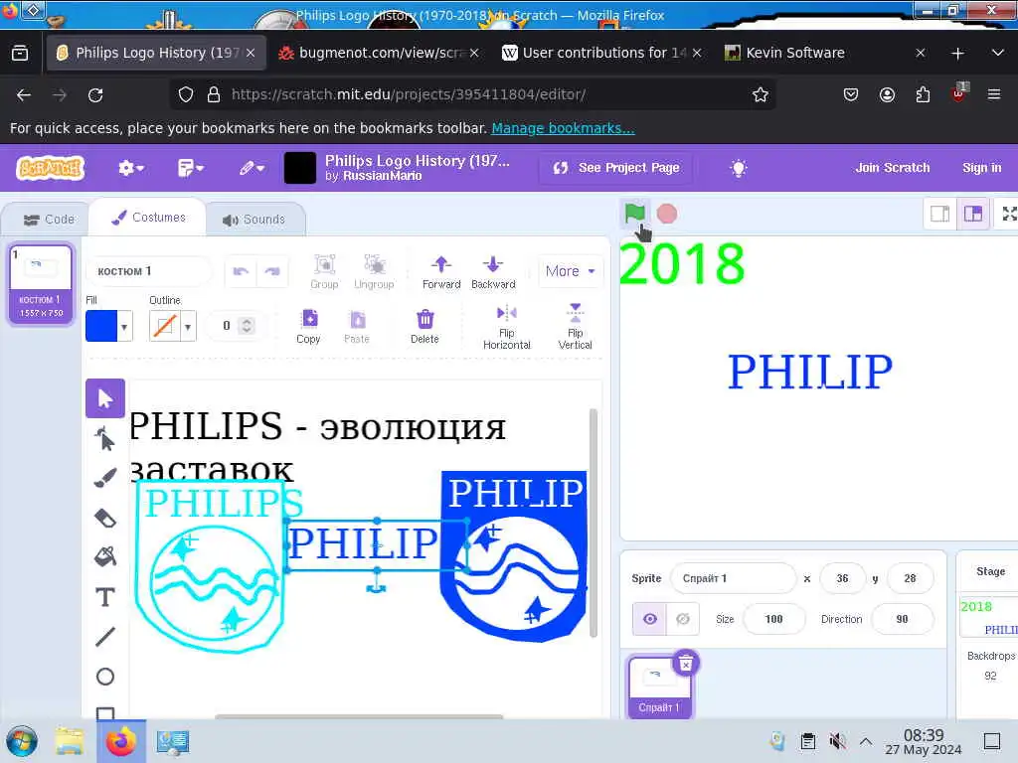
Task: Switch to Kevin Software browser tab
Action: (x=824, y=53)
